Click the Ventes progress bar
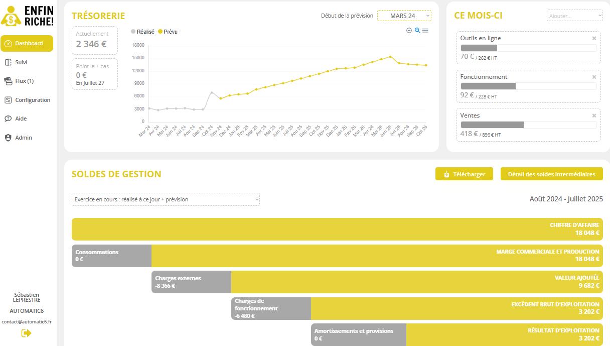The image size is (610, 346). tap(529, 125)
